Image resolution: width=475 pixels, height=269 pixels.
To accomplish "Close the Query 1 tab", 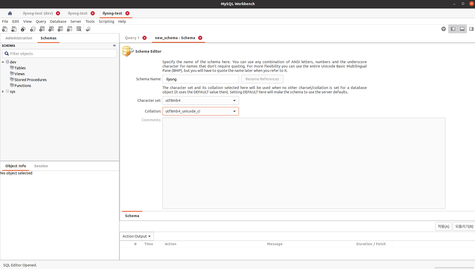I will tap(145, 38).
